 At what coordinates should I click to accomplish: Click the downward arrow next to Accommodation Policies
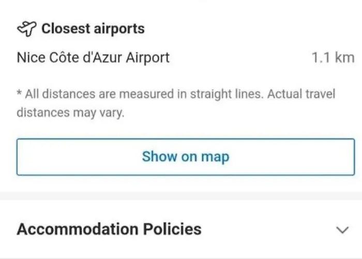point(342,230)
